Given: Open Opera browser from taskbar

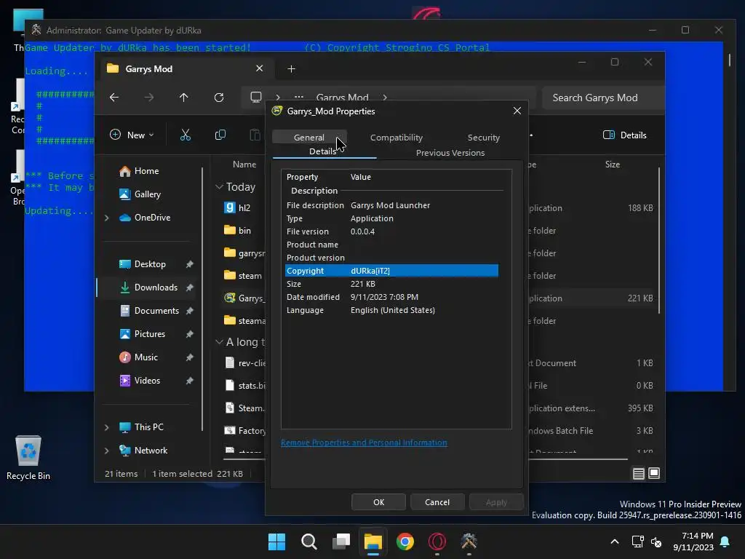Looking at the screenshot, I should 437,542.
